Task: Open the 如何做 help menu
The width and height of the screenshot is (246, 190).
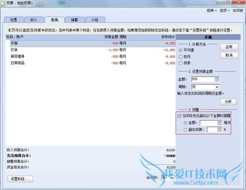Action: point(238,10)
